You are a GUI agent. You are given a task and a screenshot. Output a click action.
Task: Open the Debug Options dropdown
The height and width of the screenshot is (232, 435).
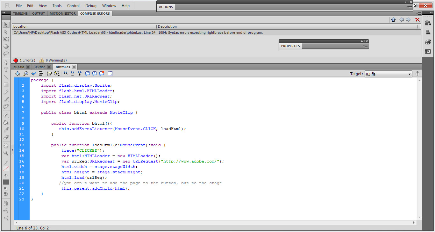coord(57,74)
